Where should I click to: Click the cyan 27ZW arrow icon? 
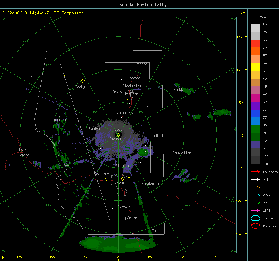[x=255, y=195]
